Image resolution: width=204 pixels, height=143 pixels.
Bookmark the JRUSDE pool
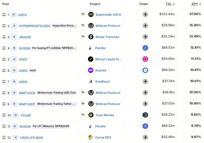click(x=4, y=37)
